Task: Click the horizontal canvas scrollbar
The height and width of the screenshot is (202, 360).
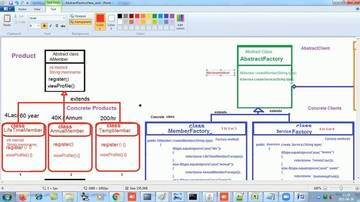Action: (x=178, y=182)
